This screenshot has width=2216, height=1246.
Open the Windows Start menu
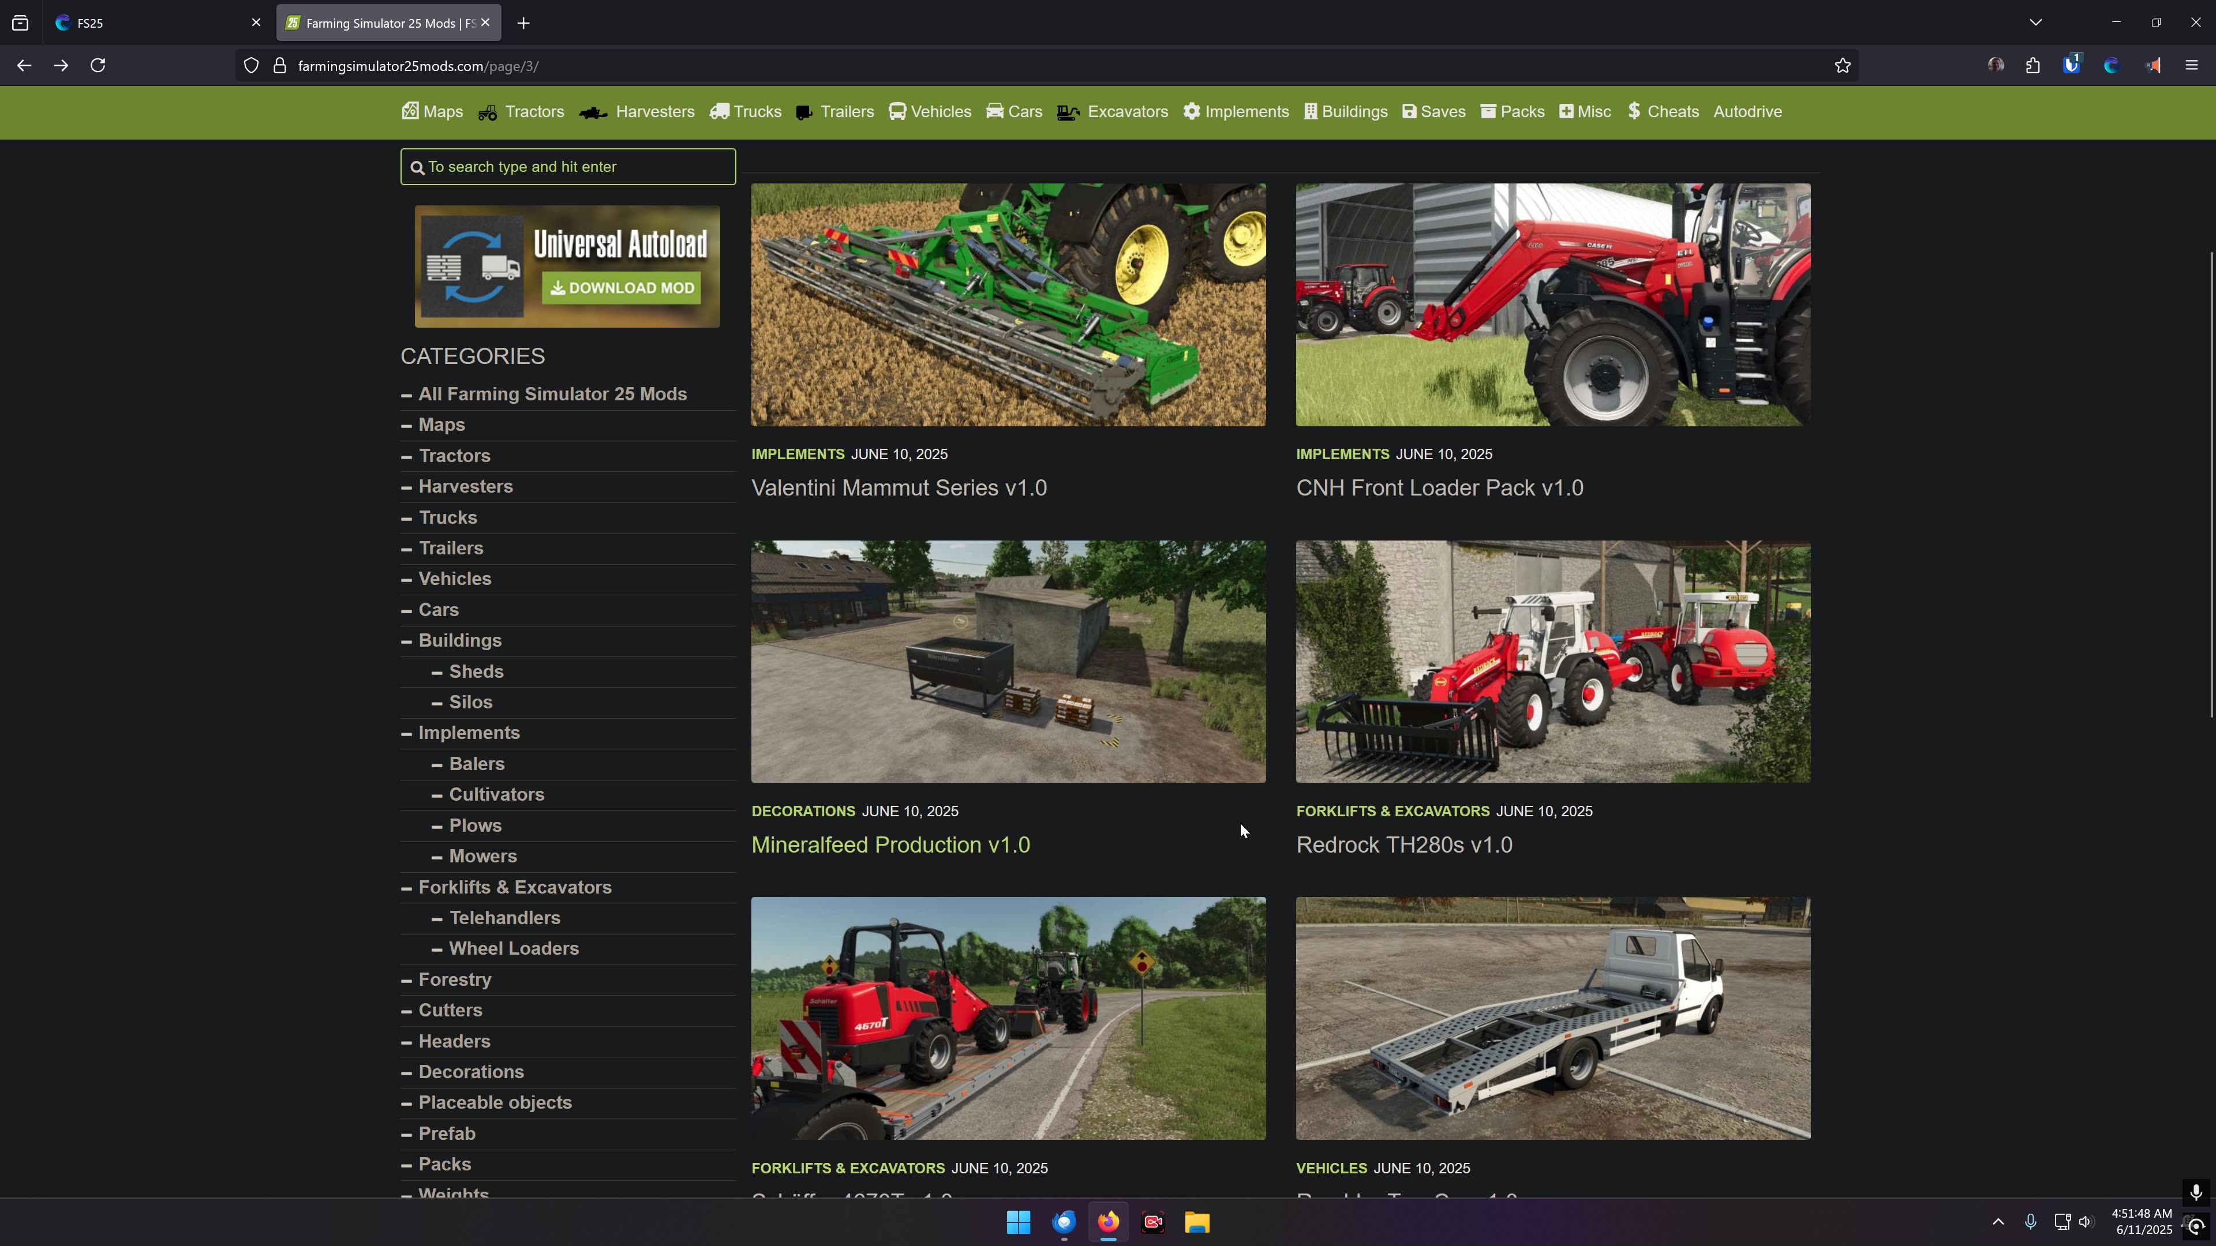pos(1019,1222)
